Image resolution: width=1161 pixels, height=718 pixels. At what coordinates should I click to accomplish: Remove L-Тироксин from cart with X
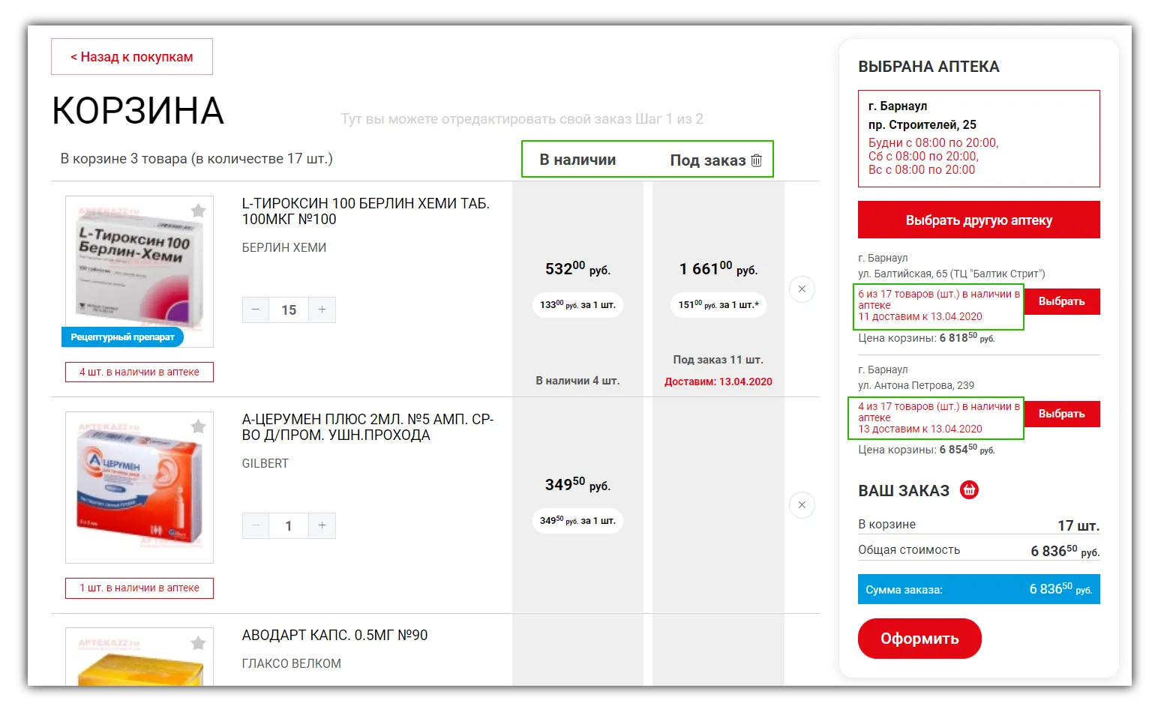click(802, 289)
